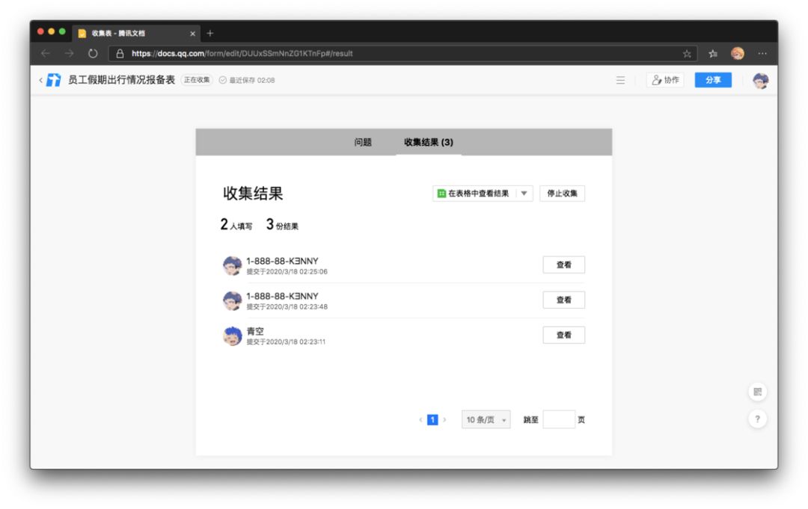Open browser profile avatar in toolbar
Image resolution: width=808 pixels, height=509 pixels.
[x=738, y=54]
